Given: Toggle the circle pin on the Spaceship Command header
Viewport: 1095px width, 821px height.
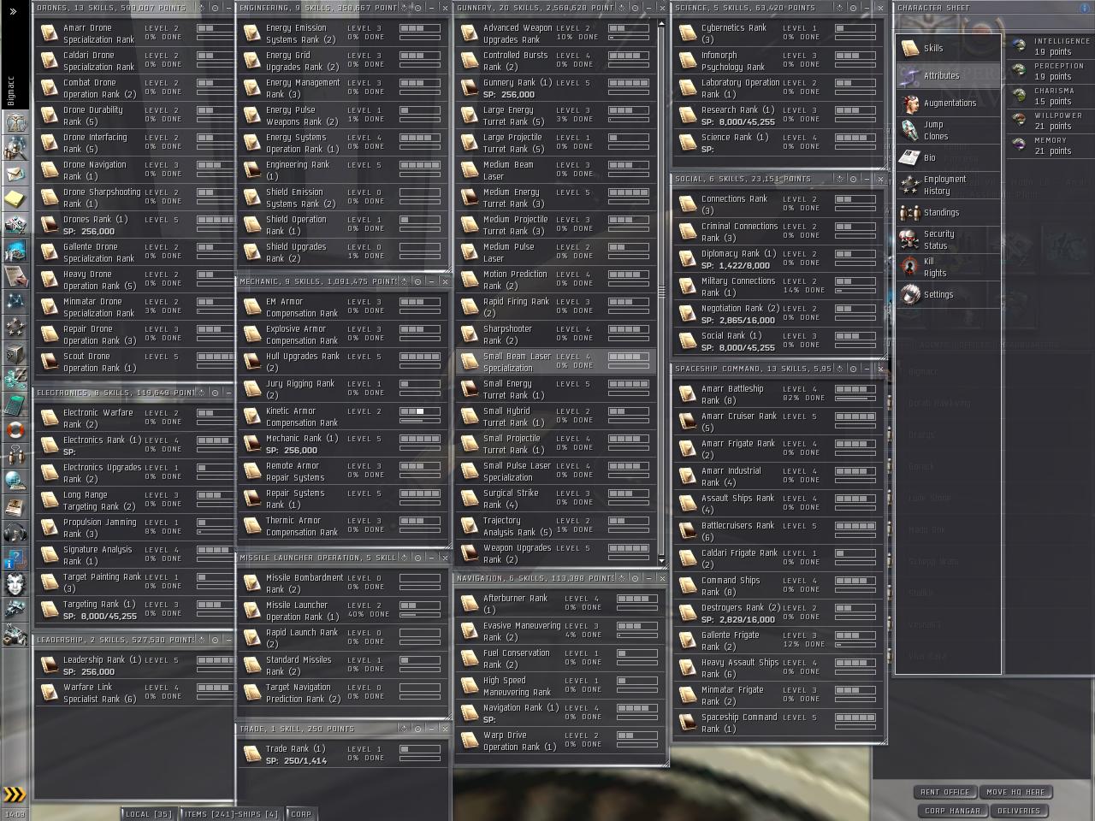Looking at the screenshot, I should (x=853, y=369).
